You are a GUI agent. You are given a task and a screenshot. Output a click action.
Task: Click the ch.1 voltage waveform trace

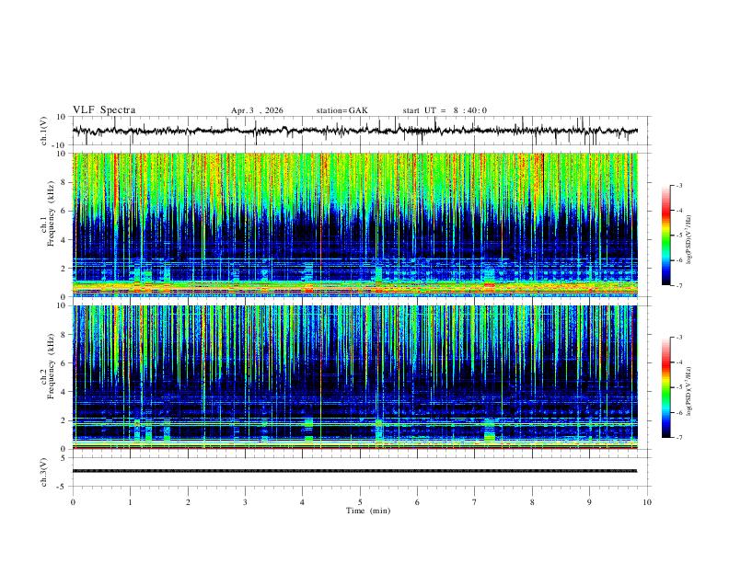coord(354,131)
